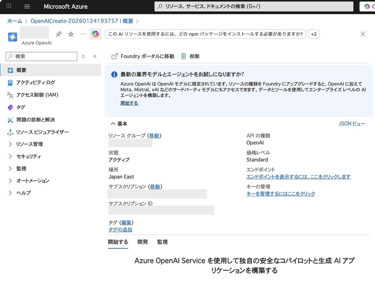Open OpenAICreate-20260124193757 breadcrumb
Screen dimensions: 375x281
[82, 21]
